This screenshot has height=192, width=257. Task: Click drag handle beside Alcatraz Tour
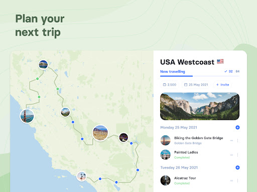[x=231, y=180]
